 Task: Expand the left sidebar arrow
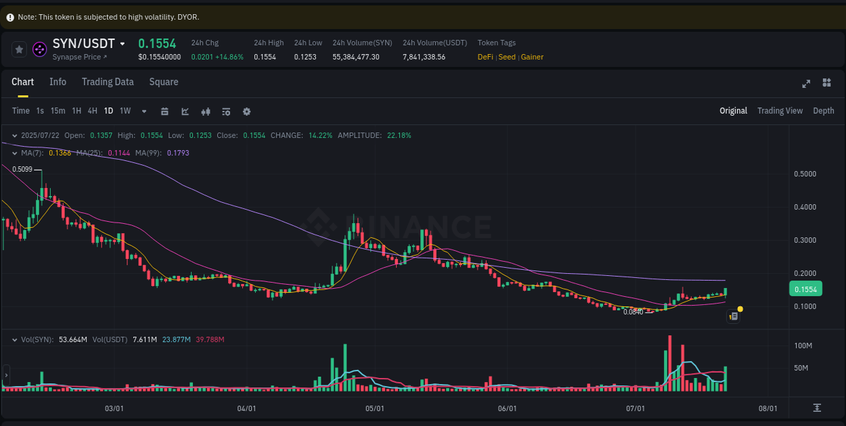(x=6, y=375)
